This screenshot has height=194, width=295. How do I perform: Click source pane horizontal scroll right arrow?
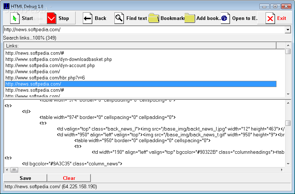coord(282,170)
